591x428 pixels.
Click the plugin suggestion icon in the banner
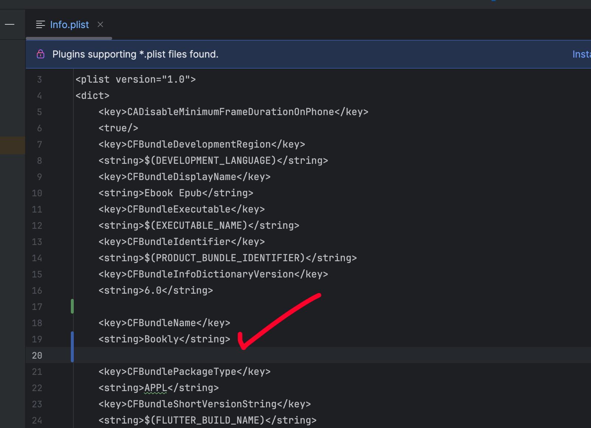[x=41, y=54]
